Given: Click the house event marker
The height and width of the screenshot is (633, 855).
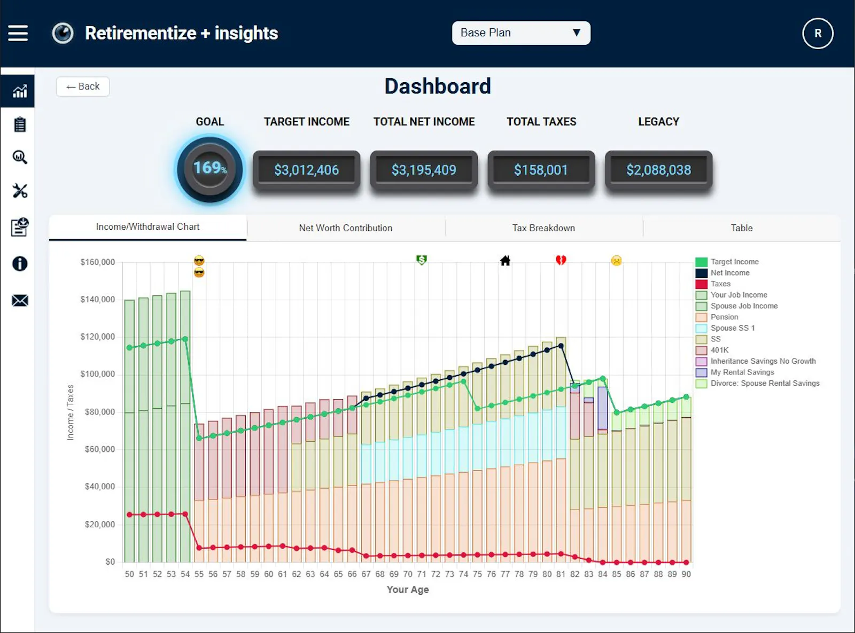Looking at the screenshot, I should click(x=505, y=261).
